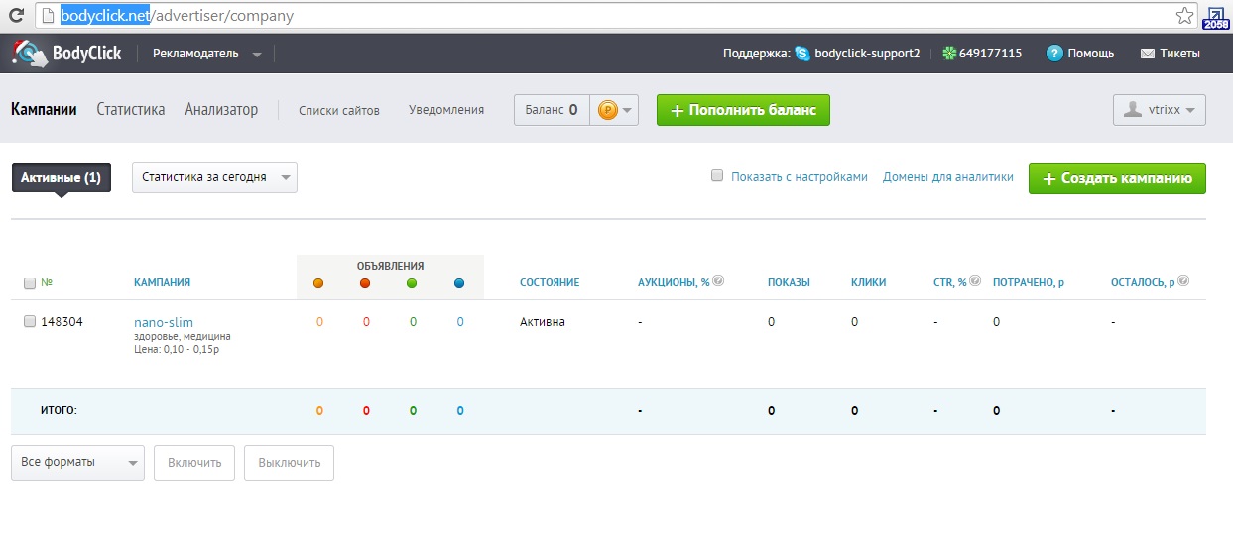
Task: Click the remaining balance help icon
Action: point(1183,281)
